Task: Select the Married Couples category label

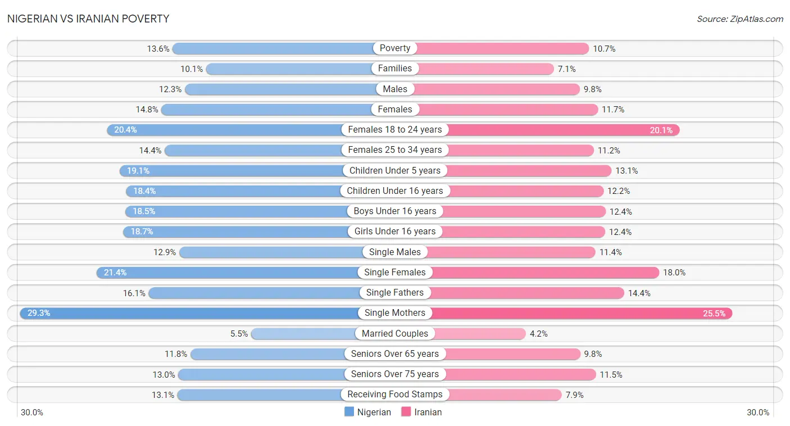Action: coord(395,333)
